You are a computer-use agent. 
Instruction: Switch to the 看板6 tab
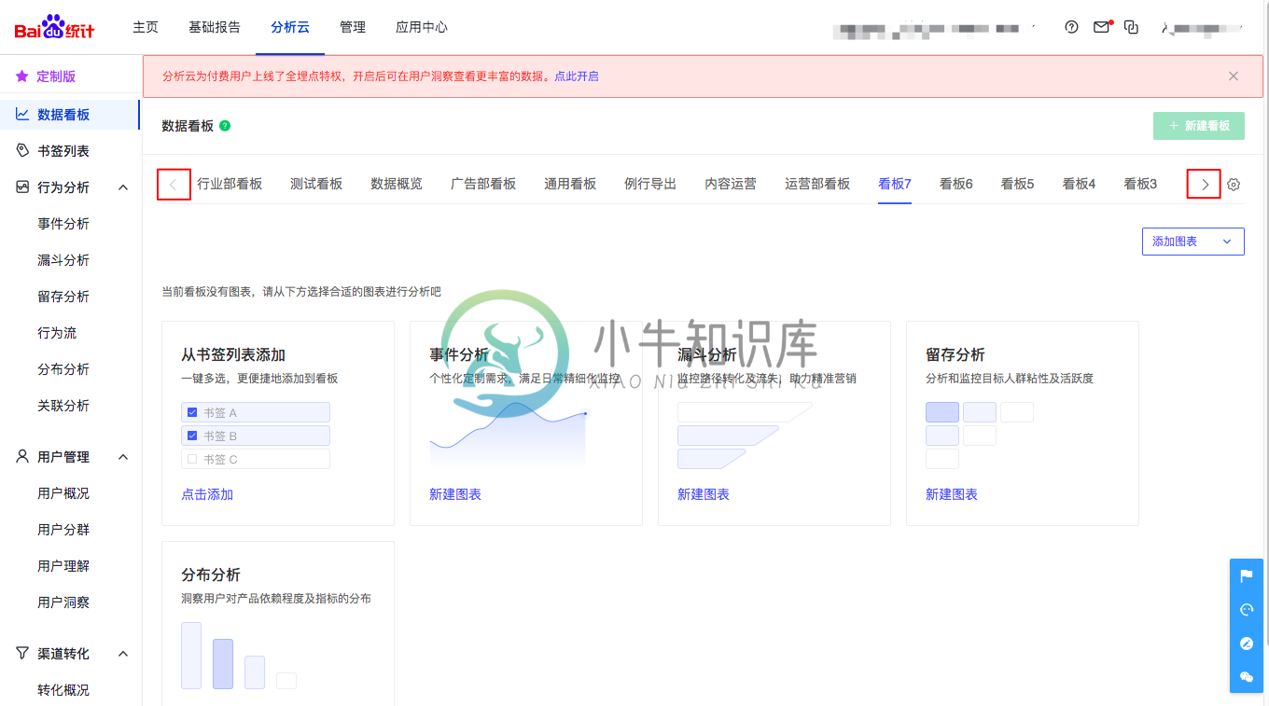(x=956, y=184)
